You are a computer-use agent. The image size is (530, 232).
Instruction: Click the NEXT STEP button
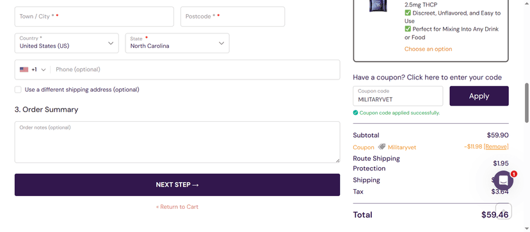point(177,185)
